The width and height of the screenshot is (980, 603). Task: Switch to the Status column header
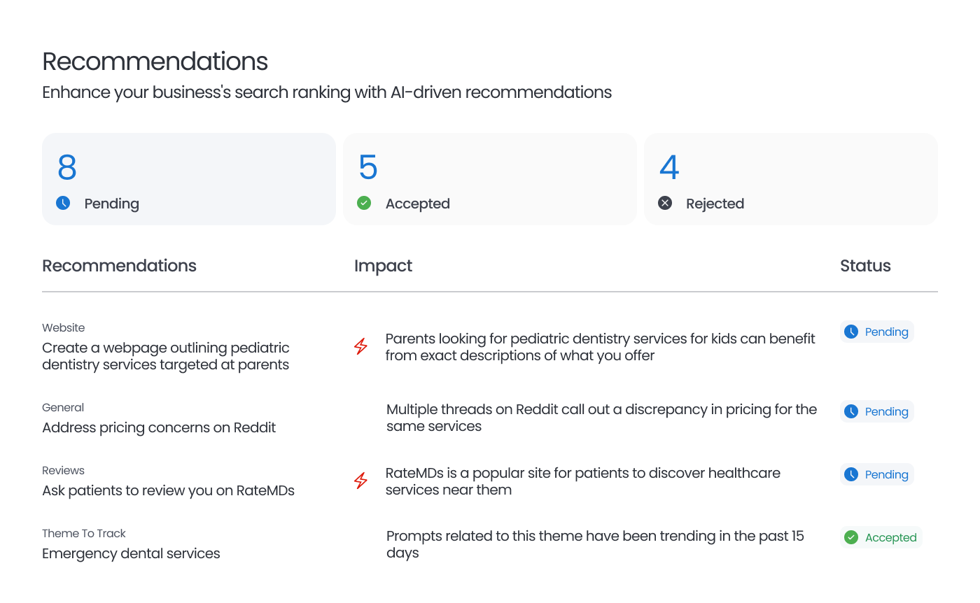tap(865, 266)
